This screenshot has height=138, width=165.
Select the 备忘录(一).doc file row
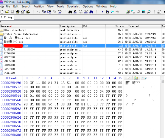82,42
